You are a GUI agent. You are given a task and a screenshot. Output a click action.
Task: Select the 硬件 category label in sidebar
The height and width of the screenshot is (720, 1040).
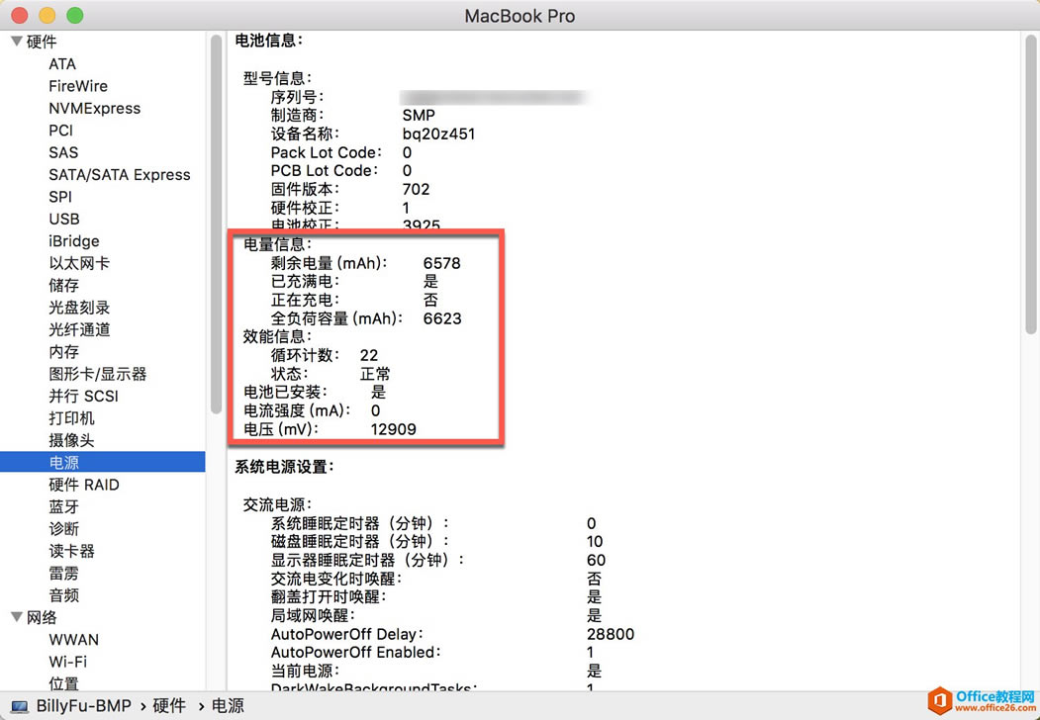[x=42, y=42]
